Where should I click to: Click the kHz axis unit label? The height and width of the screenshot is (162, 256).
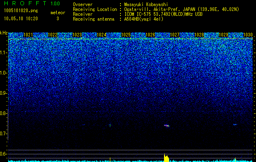[4, 33]
